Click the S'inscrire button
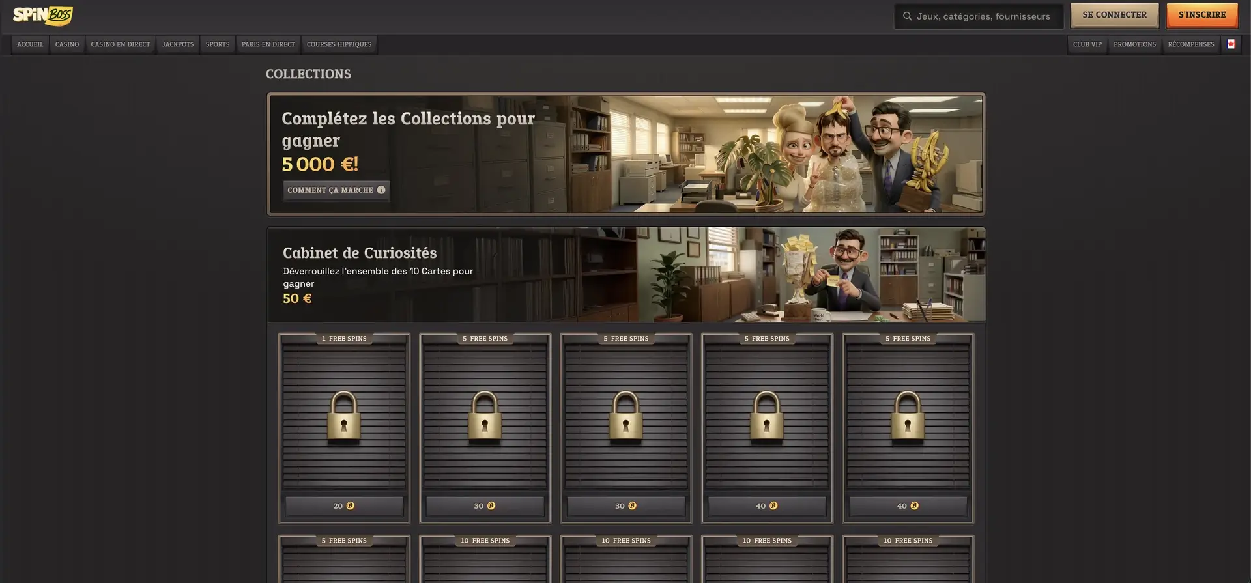This screenshot has width=1251, height=583. pos(1202,15)
